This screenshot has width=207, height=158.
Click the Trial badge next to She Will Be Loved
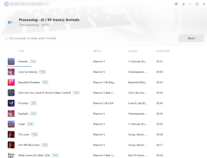tap(45, 145)
